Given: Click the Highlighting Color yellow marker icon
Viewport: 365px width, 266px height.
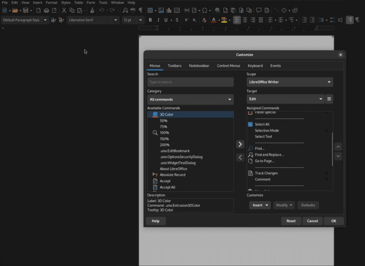Looking at the screenshot, I should [224, 20].
